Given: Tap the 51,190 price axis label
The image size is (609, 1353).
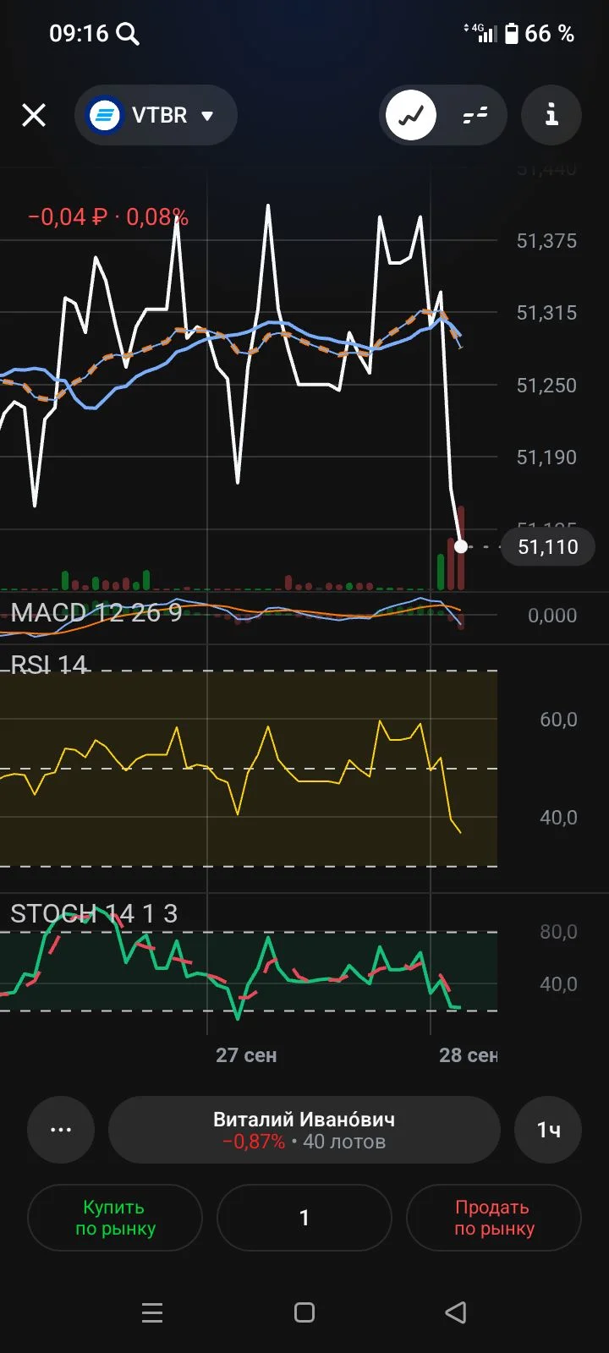Looking at the screenshot, I should tap(546, 457).
